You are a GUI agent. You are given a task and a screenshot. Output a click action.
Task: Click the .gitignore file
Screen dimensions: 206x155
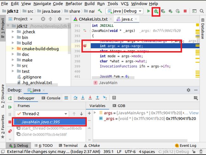tap(31, 77)
